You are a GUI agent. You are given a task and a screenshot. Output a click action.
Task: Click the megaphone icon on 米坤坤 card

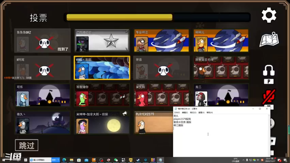pos(125,113)
